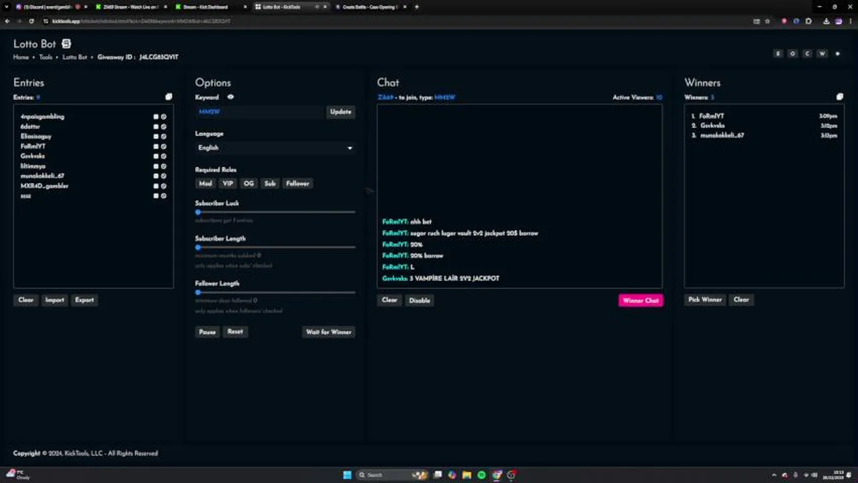The height and width of the screenshot is (483, 858).
Task: Reload the page in the browser
Action: [31, 21]
